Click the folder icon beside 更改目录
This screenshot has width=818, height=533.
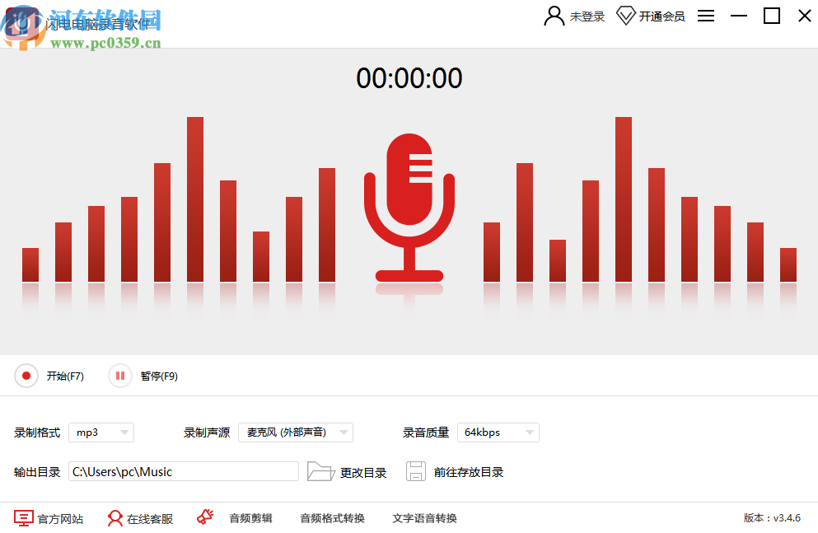pos(321,471)
